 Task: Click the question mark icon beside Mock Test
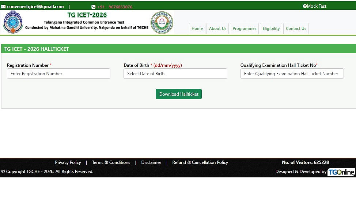[x=305, y=6]
